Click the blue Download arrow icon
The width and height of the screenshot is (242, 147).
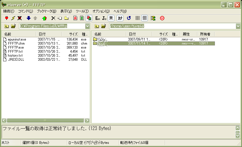point(29,18)
